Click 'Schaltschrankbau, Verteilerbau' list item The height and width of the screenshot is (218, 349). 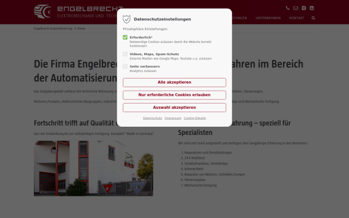click(206, 163)
